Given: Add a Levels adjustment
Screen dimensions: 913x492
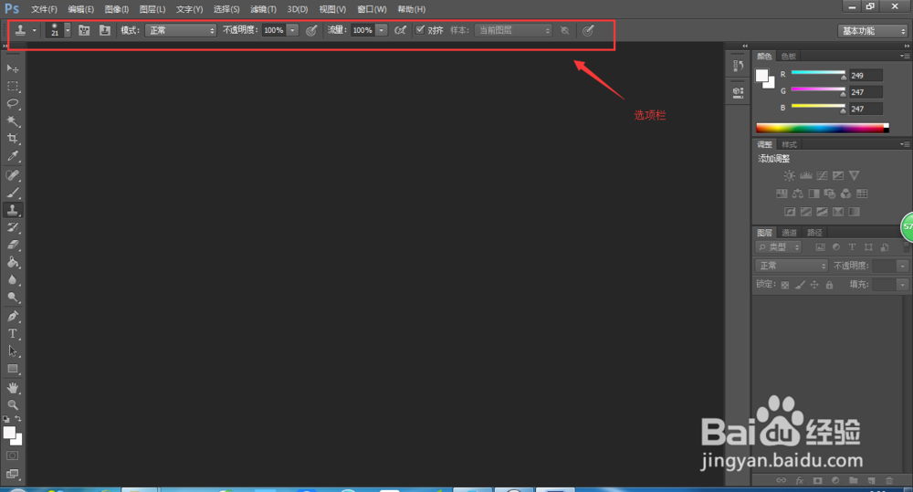Looking at the screenshot, I should 805,175.
